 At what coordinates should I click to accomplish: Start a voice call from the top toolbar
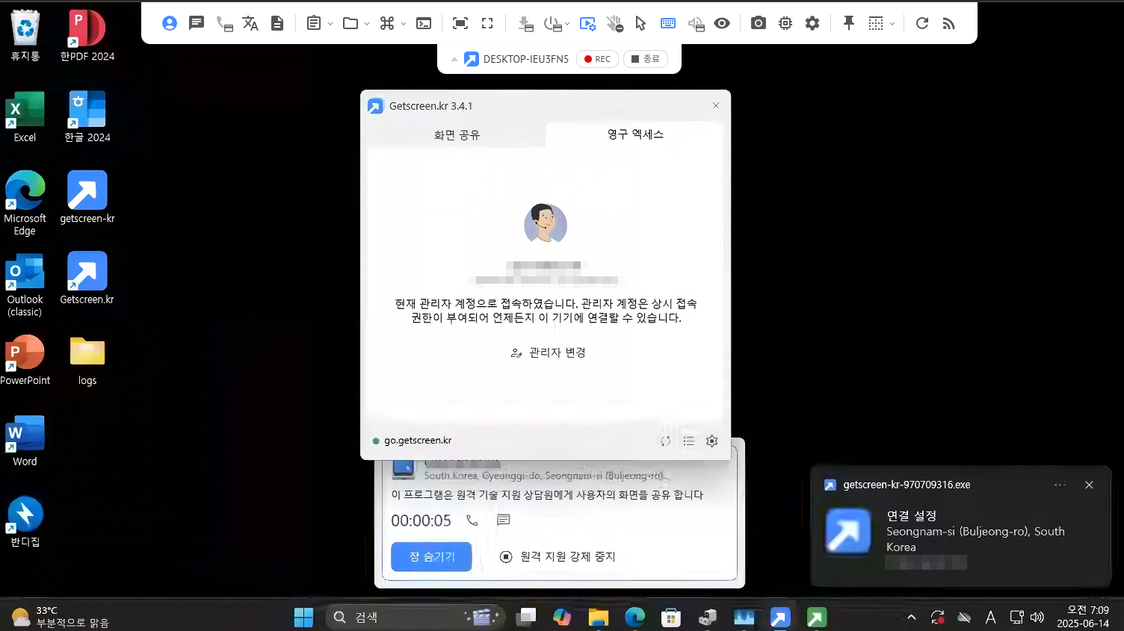tap(224, 24)
